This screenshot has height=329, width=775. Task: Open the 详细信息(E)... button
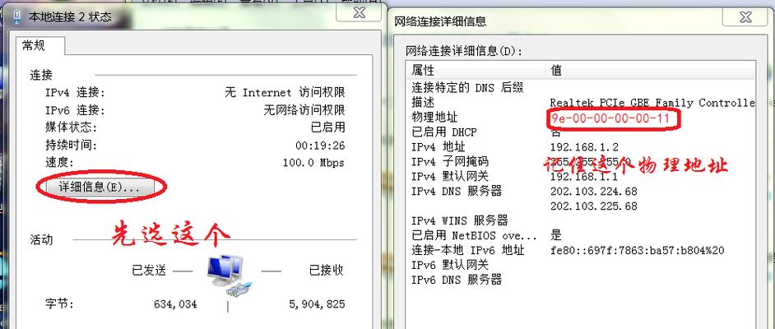(x=100, y=187)
